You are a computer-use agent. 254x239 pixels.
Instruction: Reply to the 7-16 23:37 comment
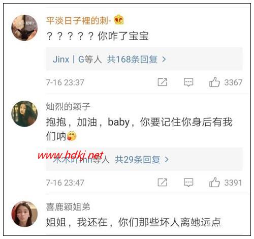click(x=188, y=82)
